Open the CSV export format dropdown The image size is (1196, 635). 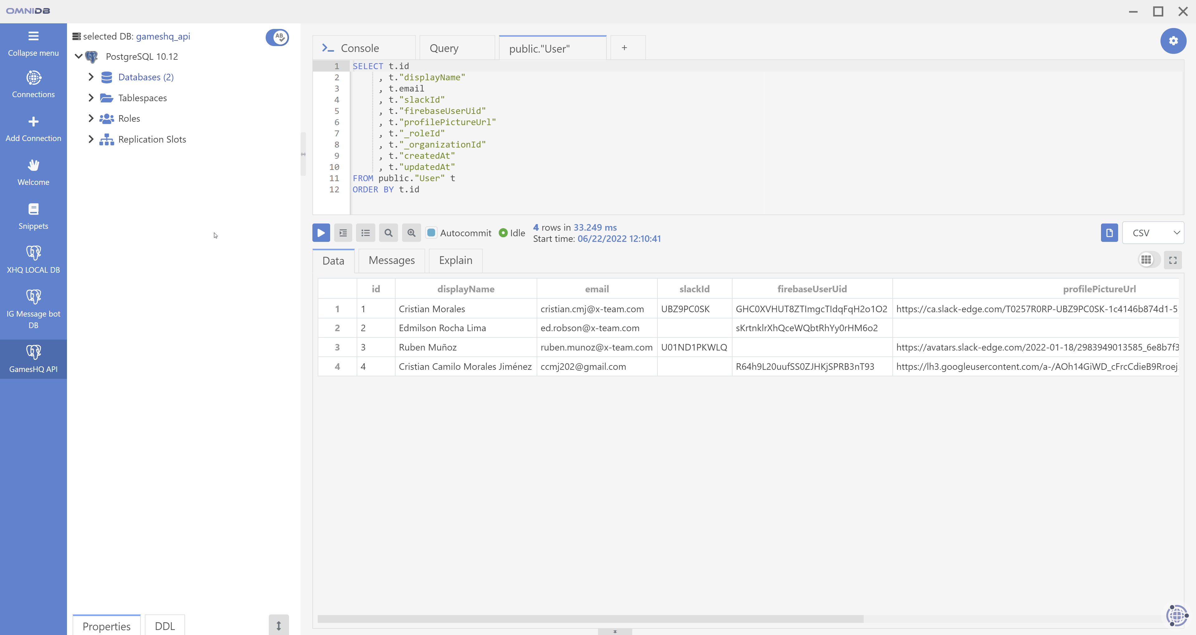coord(1153,233)
